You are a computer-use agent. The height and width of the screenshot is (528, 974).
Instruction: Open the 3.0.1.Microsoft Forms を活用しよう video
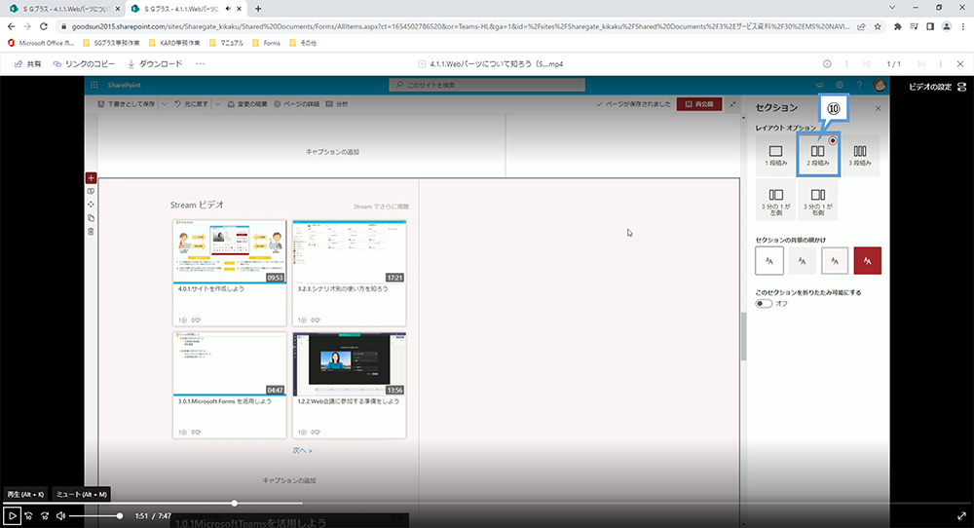(x=230, y=364)
